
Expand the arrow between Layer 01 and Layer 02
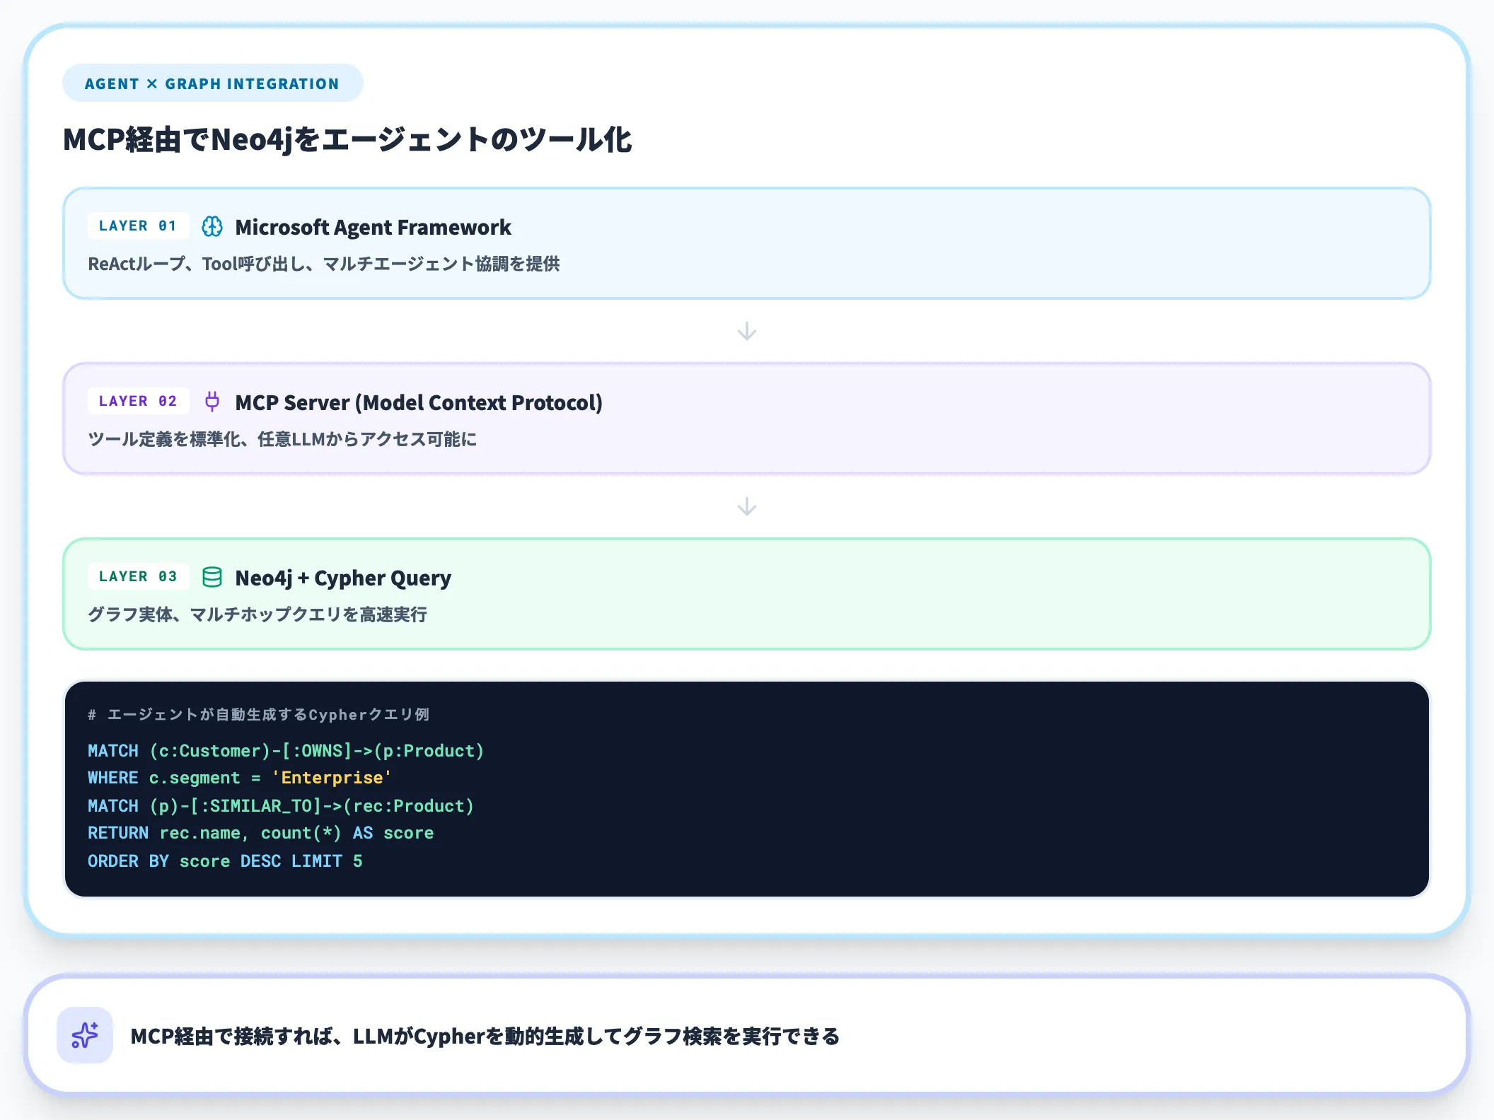[x=746, y=331]
